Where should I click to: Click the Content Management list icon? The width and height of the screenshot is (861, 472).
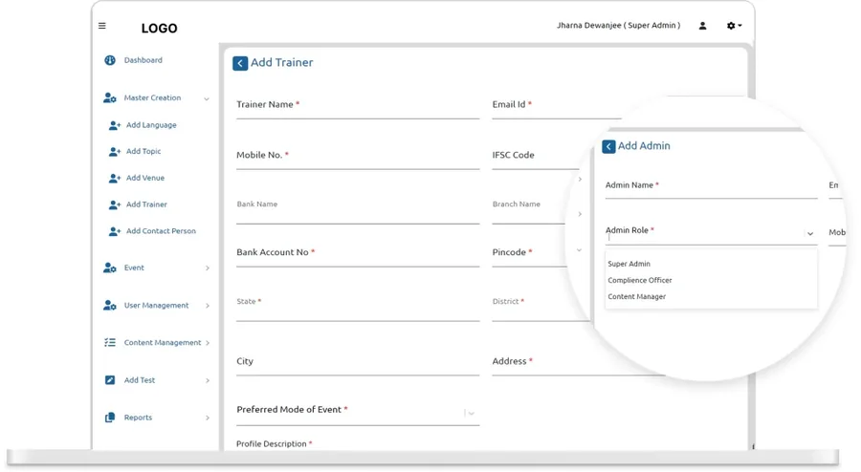coord(110,343)
